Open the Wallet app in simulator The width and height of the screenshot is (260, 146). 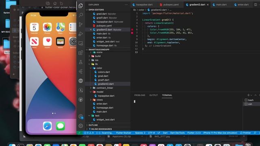pos(61,41)
